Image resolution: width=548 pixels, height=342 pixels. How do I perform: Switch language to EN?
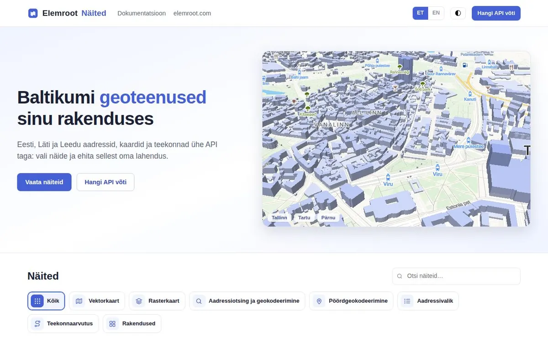point(436,13)
